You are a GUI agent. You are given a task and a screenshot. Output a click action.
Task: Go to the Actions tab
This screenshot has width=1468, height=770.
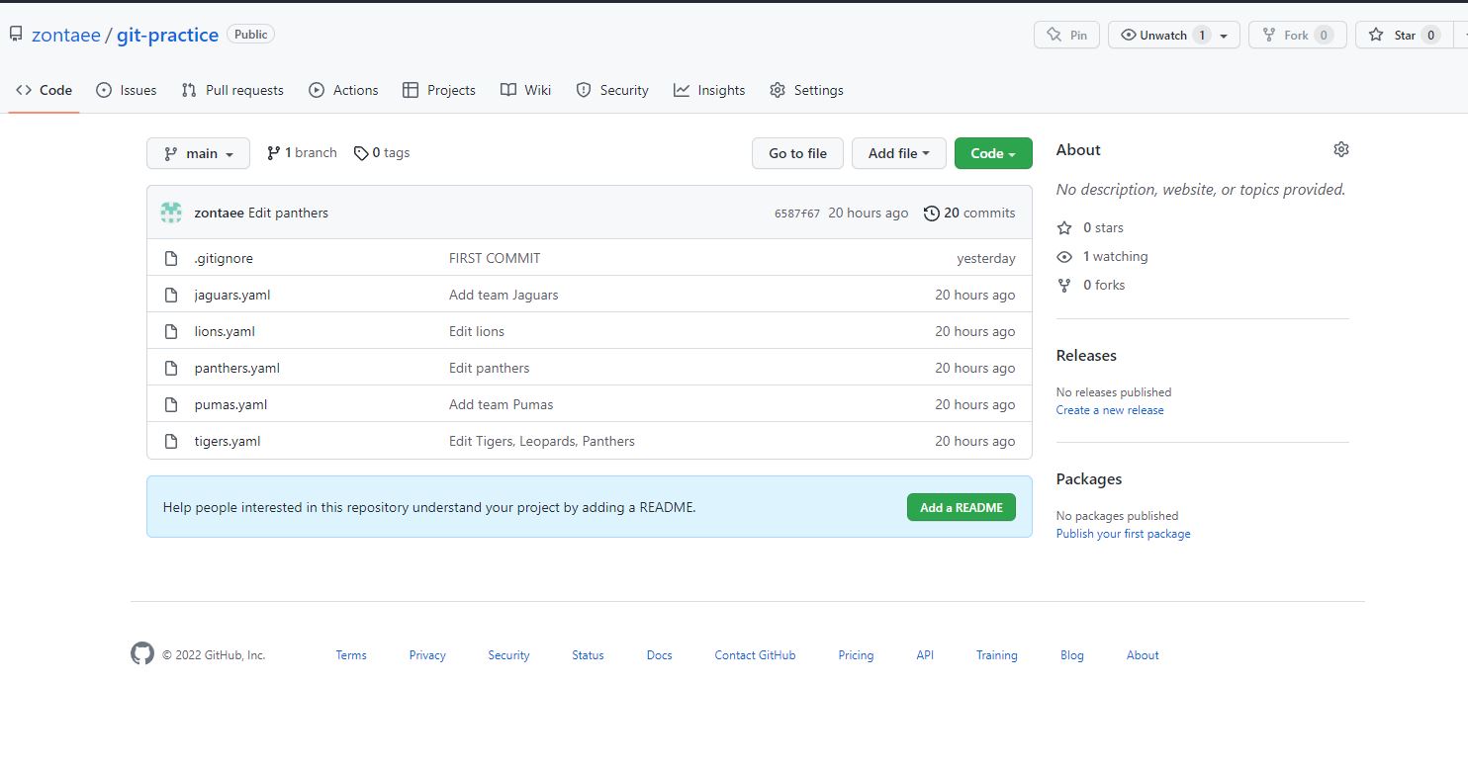coord(343,90)
